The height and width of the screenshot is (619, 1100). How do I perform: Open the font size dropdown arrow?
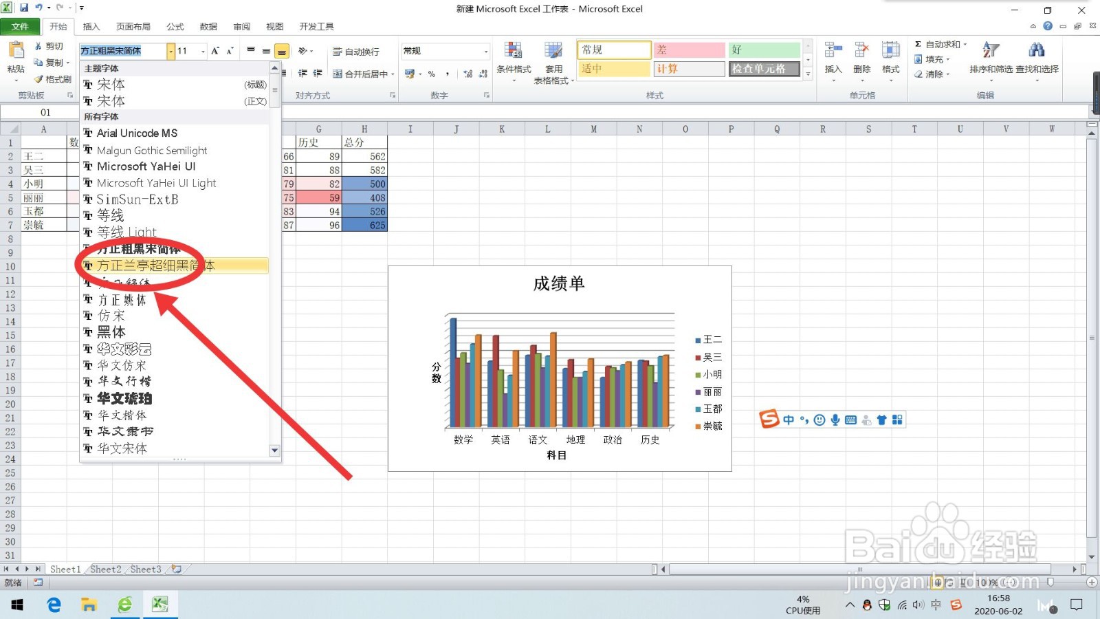[x=203, y=51]
